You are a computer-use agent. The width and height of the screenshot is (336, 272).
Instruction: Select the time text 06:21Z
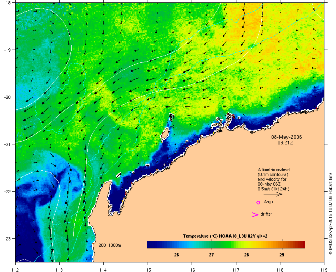[286, 142]
